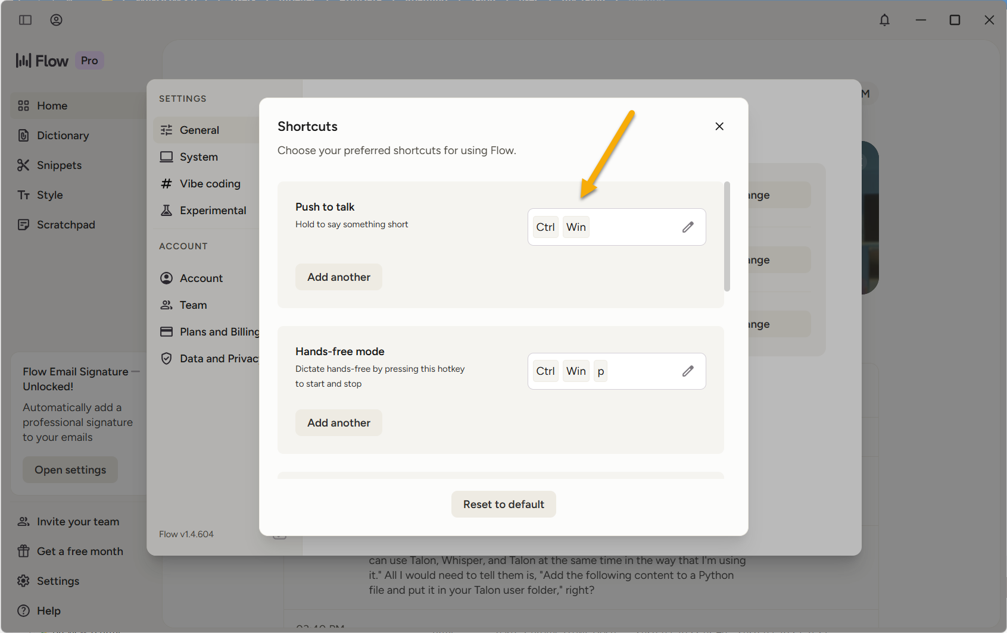The image size is (1007, 633).
Task: Click the Pro badge
Action: pyautogui.click(x=89, y=61)
